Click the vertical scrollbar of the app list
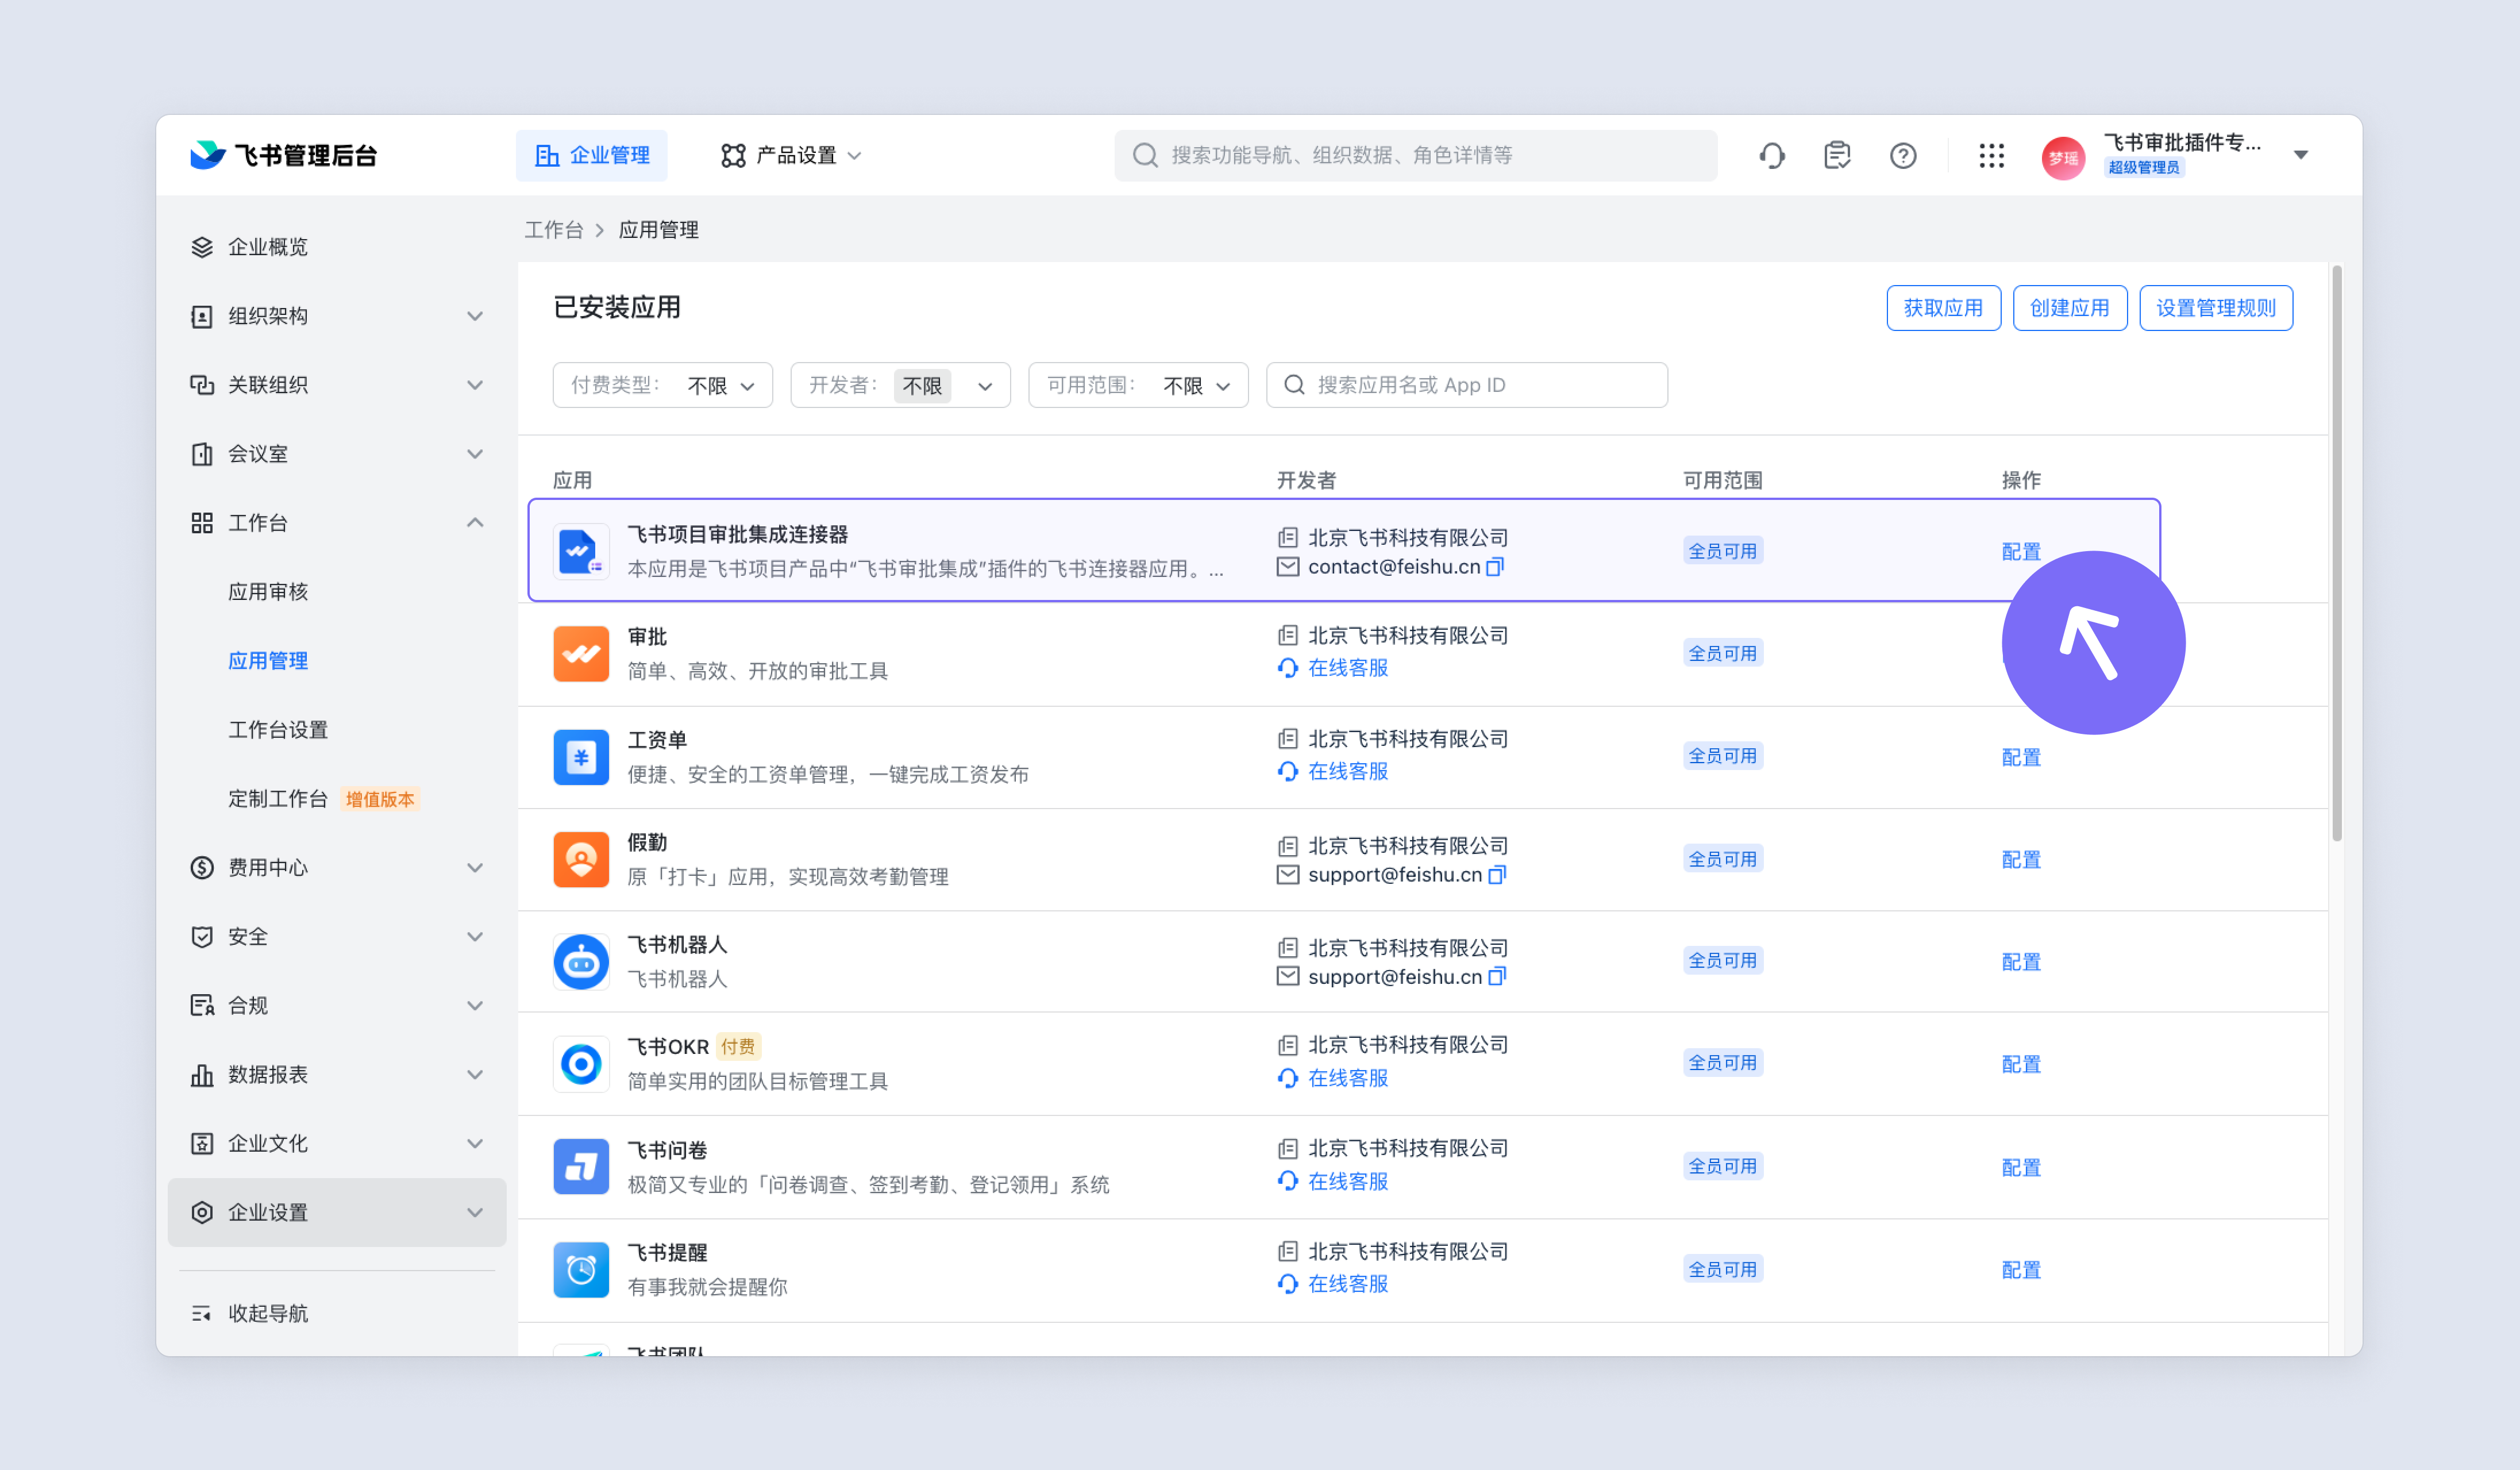 pos(2337,553)
